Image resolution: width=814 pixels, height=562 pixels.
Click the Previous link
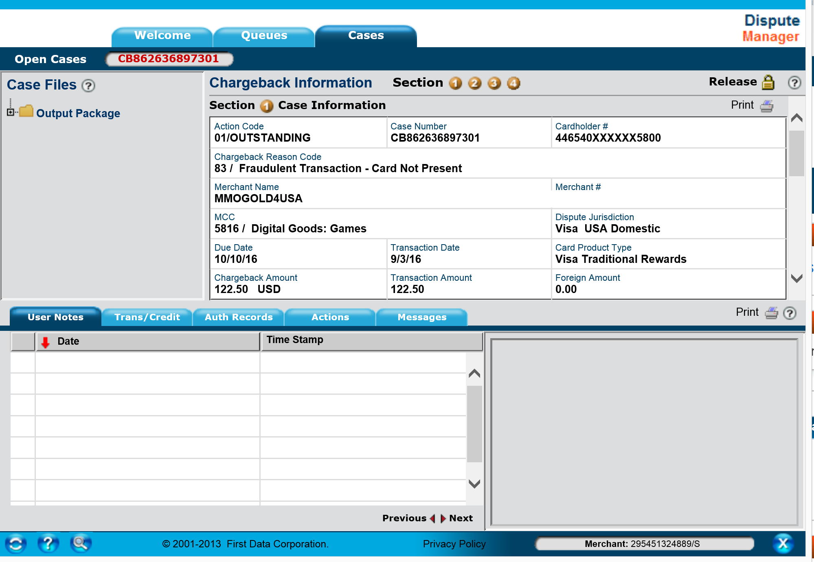404,518
